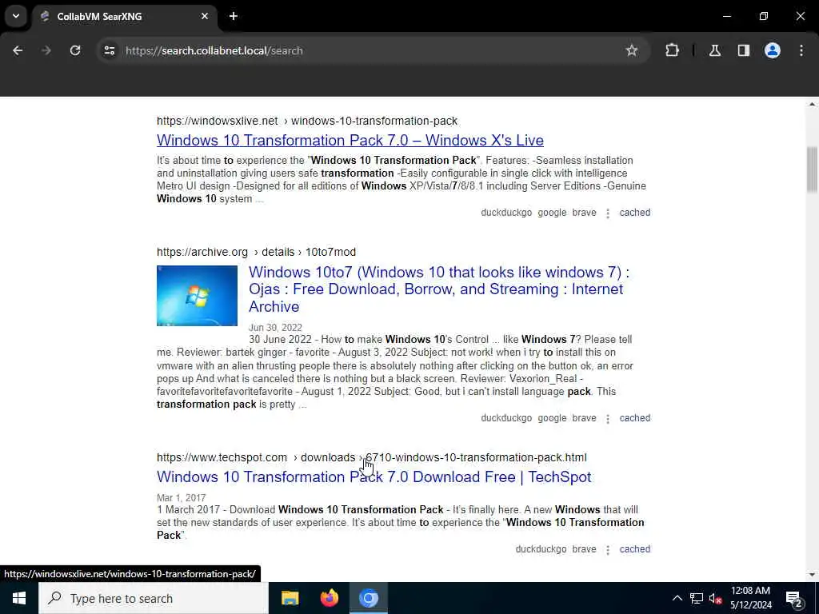This screenshot has height=614, width=819.
Task: Open cached link for archive.org result
Action: click(634, 418)
